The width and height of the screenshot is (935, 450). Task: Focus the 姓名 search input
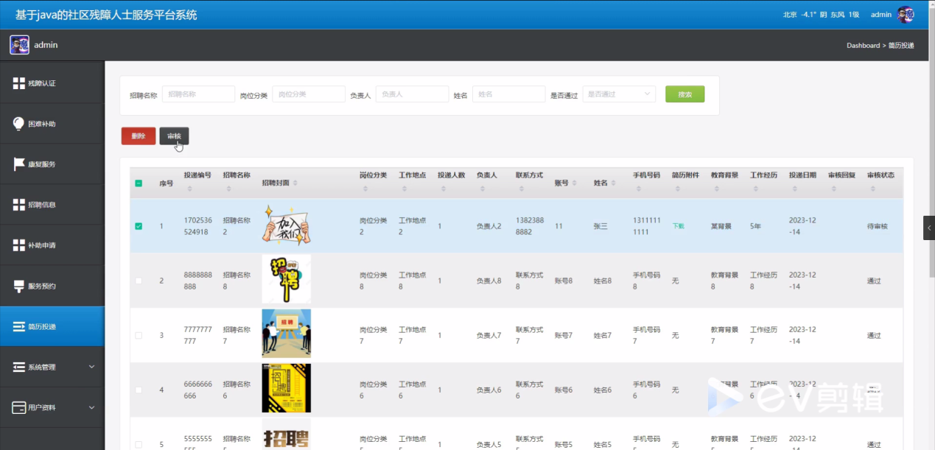pos(508,94)
